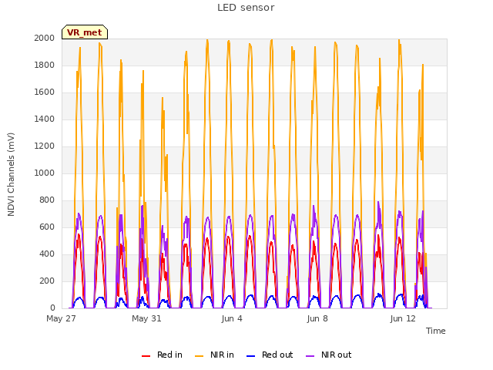Click the 0 y-axis tick label

tap(52, 308)
